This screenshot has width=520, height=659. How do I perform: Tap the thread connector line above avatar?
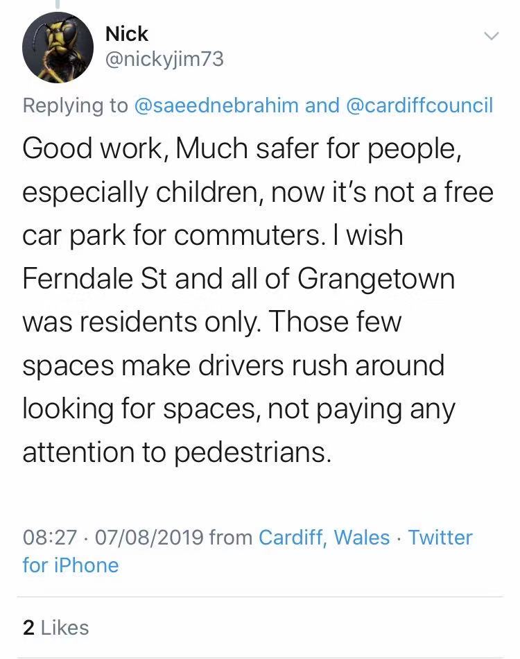[x=58, y=4]
